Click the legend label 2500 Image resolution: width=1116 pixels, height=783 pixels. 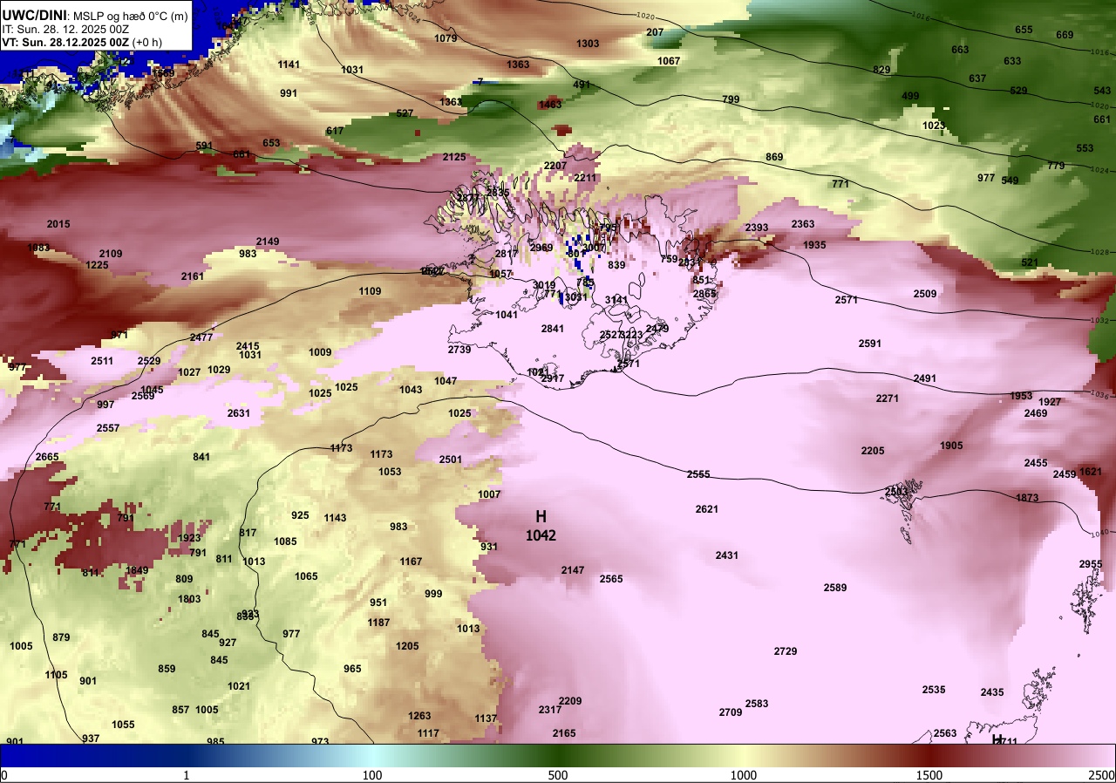(1103, 775)
